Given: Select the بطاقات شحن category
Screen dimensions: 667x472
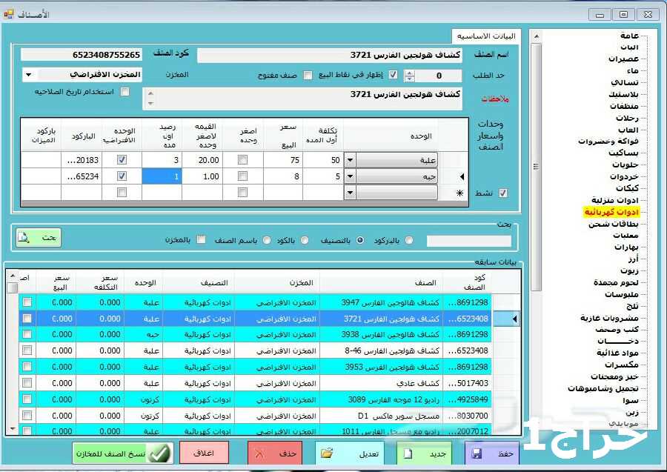Looking at the screenshot, I should click(x=614, y=224).
